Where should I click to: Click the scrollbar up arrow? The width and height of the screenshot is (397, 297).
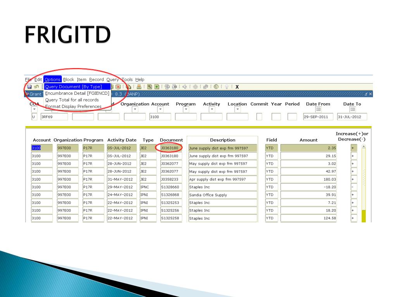364,146
